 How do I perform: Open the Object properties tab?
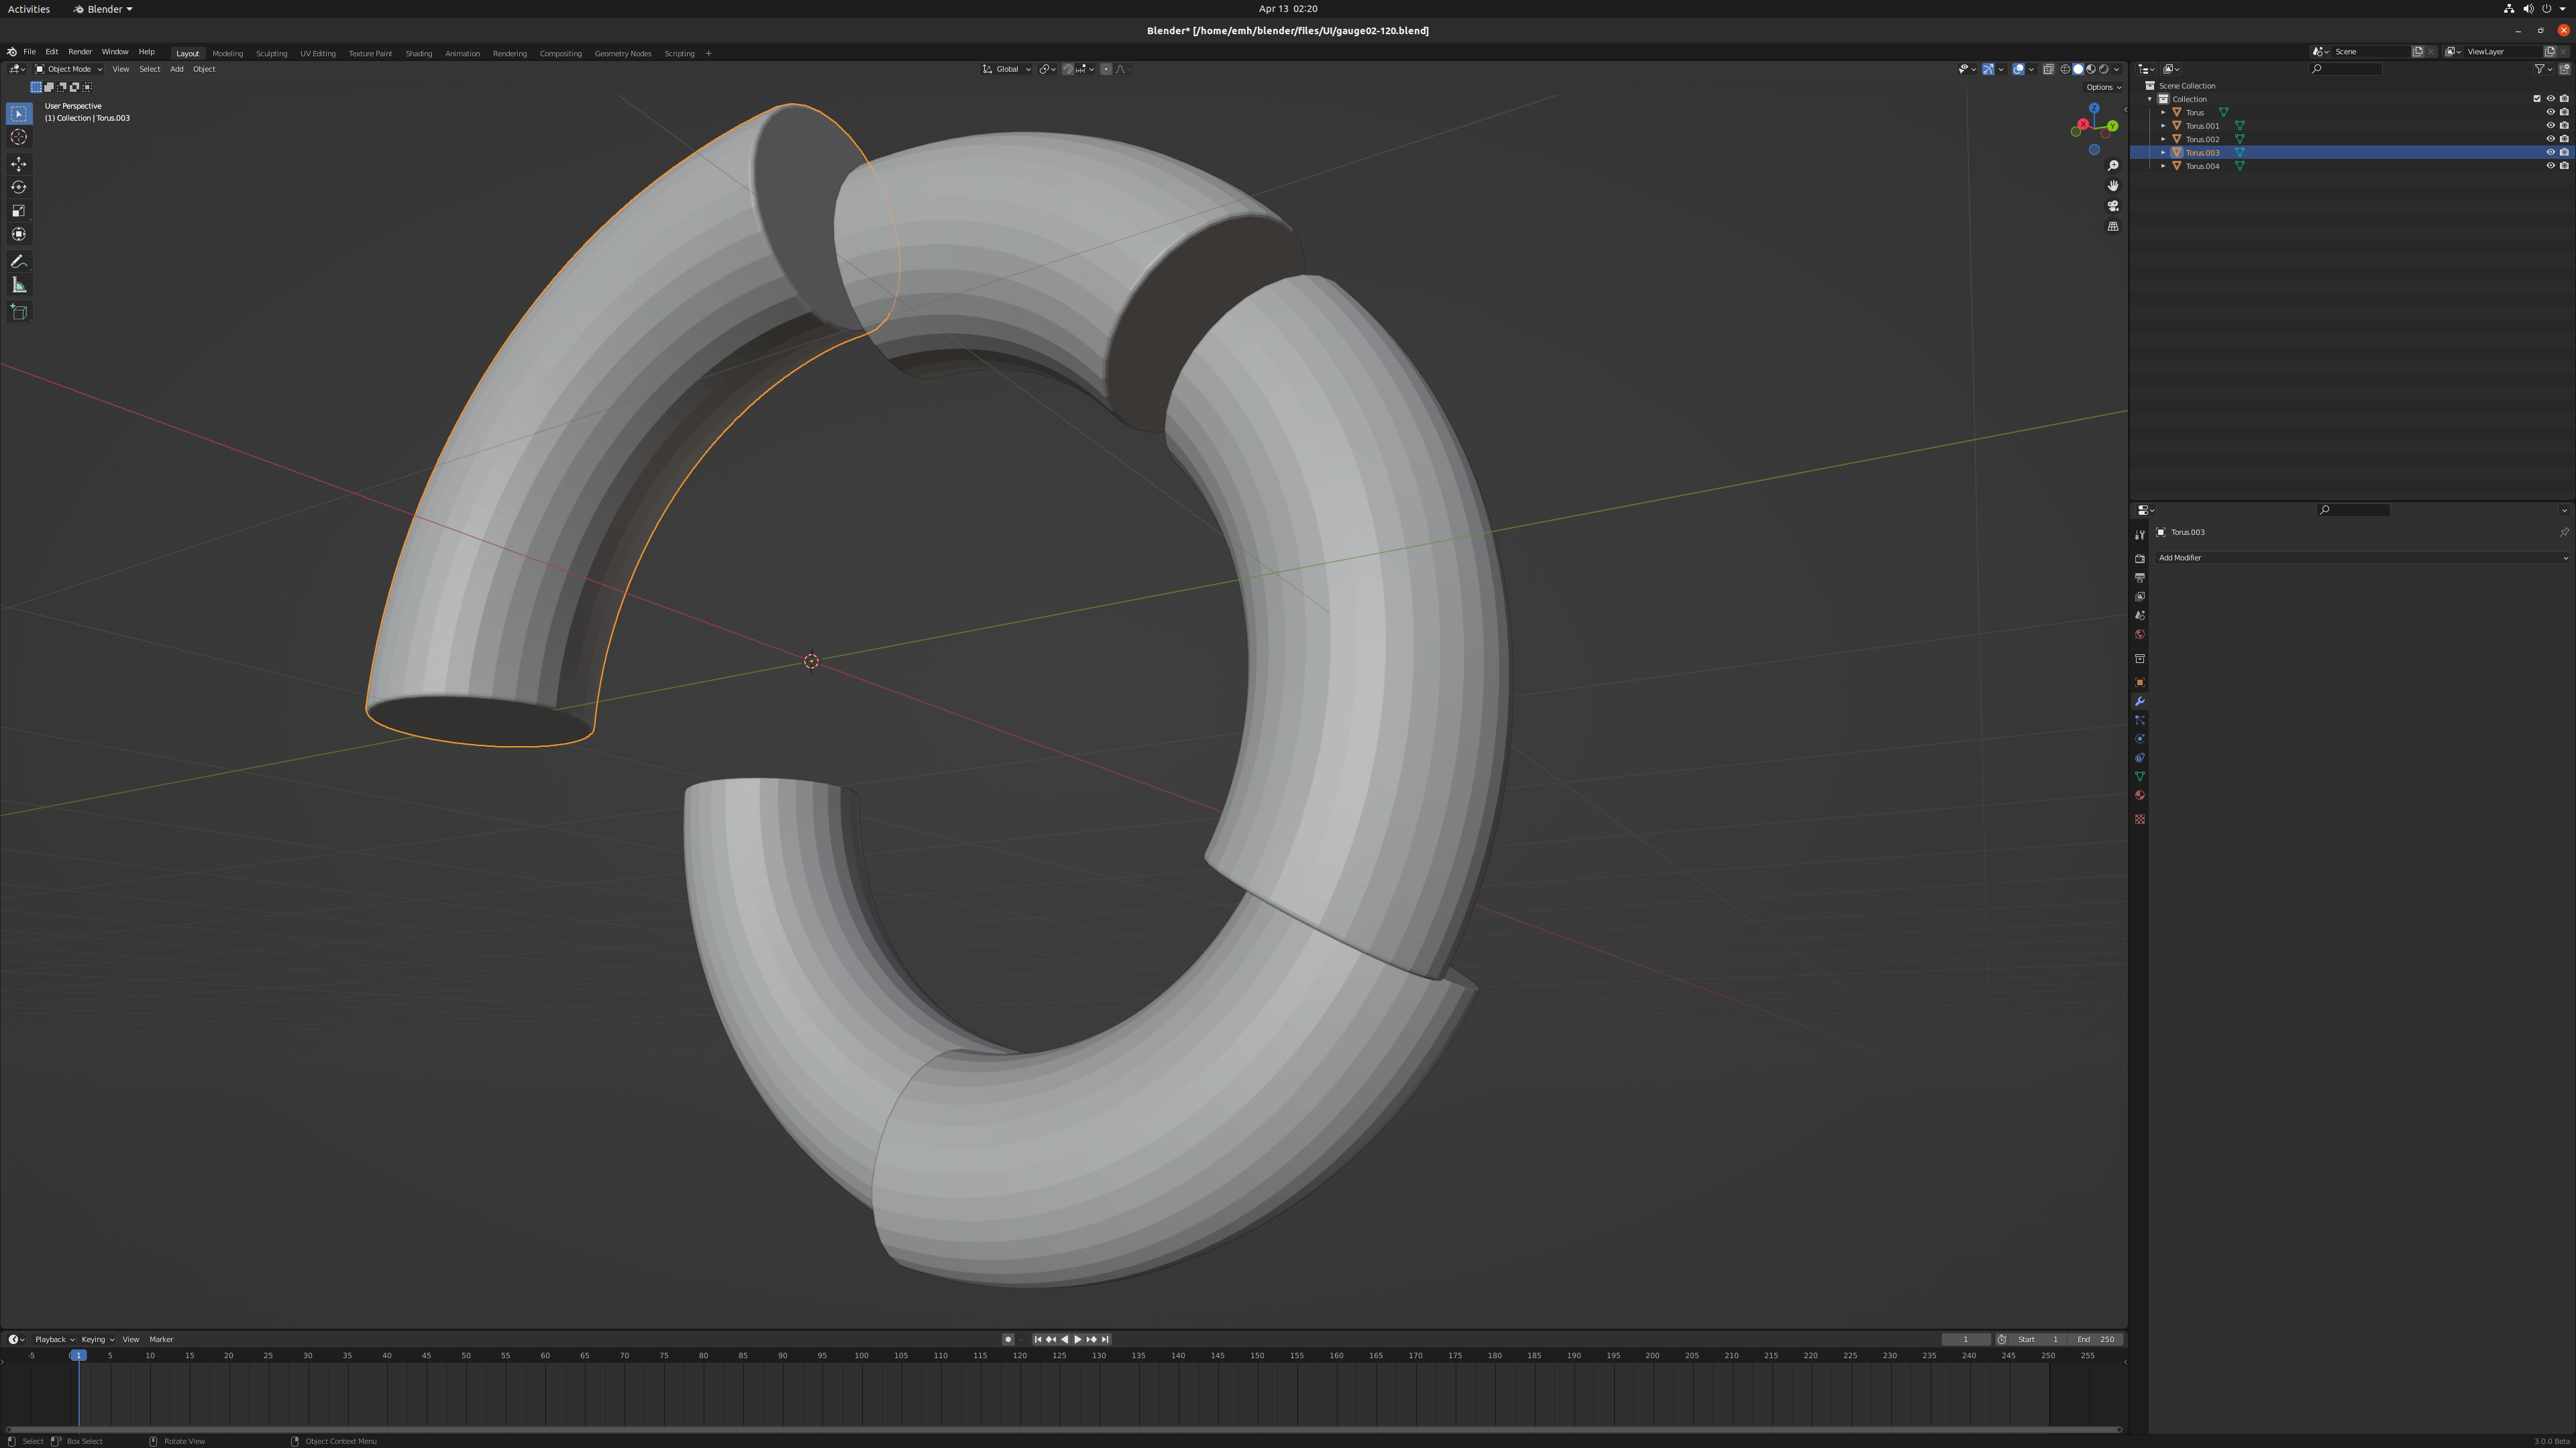click(2140, 682)
